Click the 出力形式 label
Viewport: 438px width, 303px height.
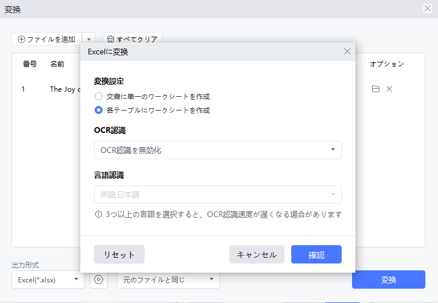click(x=25, y=265)
